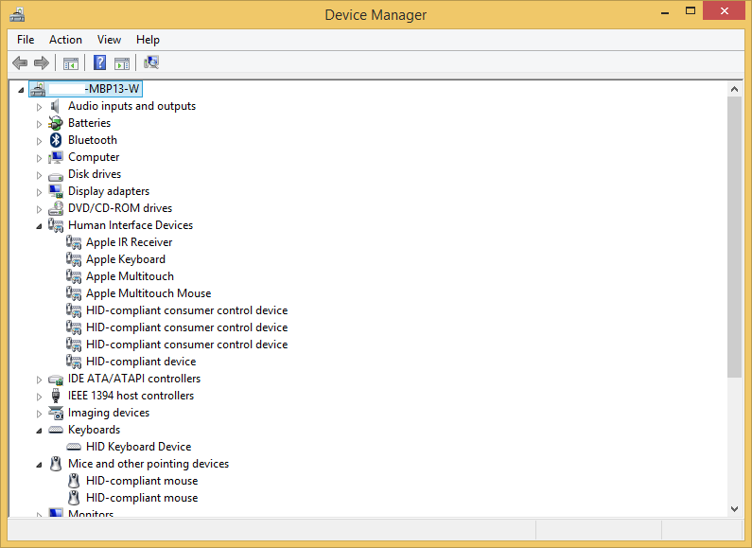Click the Audio inputs and outputs speaker icon
This screenshot has width=752, height=548.
(56, 106)
